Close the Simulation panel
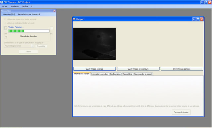 (x=54, y=11)
